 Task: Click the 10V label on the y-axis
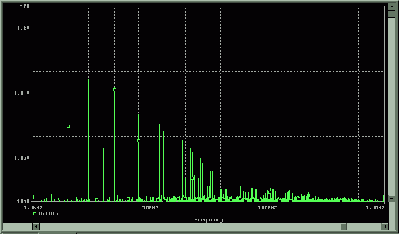click(x=24, y=6)
